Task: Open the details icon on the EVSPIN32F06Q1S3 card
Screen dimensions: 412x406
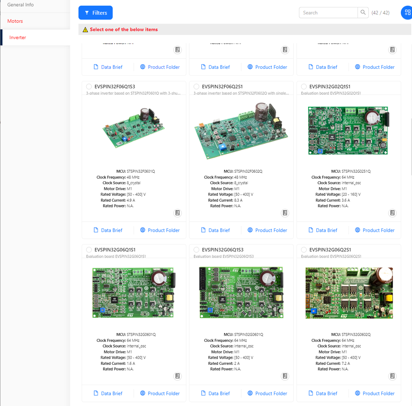Action: 178,213
